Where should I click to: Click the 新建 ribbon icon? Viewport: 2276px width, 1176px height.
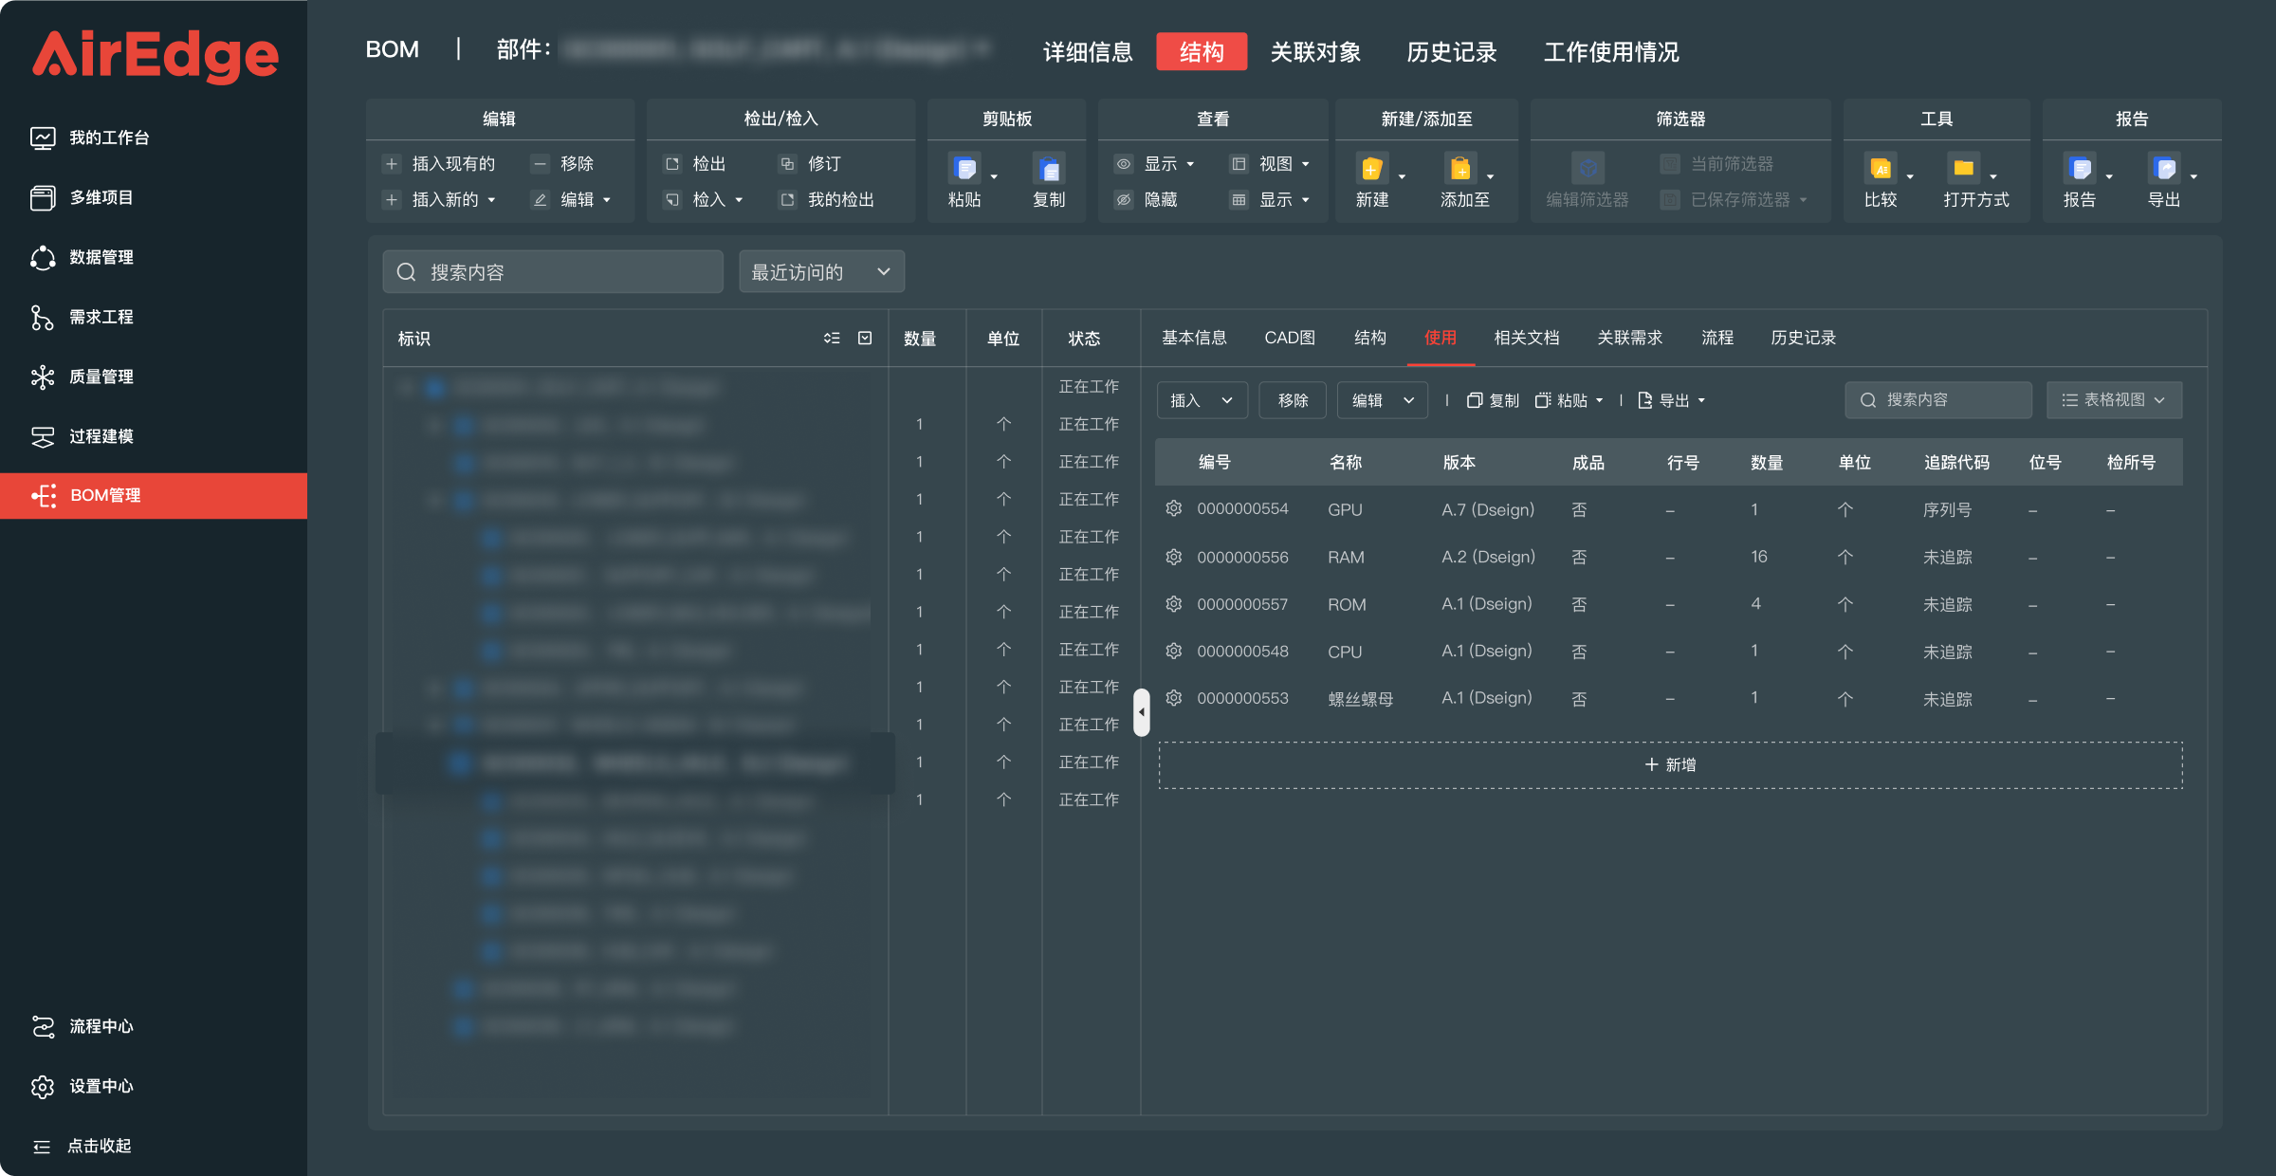(x=1371, y=169)
